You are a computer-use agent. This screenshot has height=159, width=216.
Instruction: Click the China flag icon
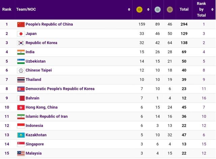21,24
